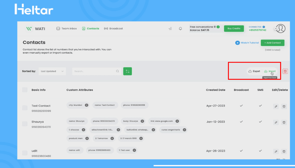The image size is (295, 168).
Task: Open the green filter settings icon
Action: (x=127, y=71)
